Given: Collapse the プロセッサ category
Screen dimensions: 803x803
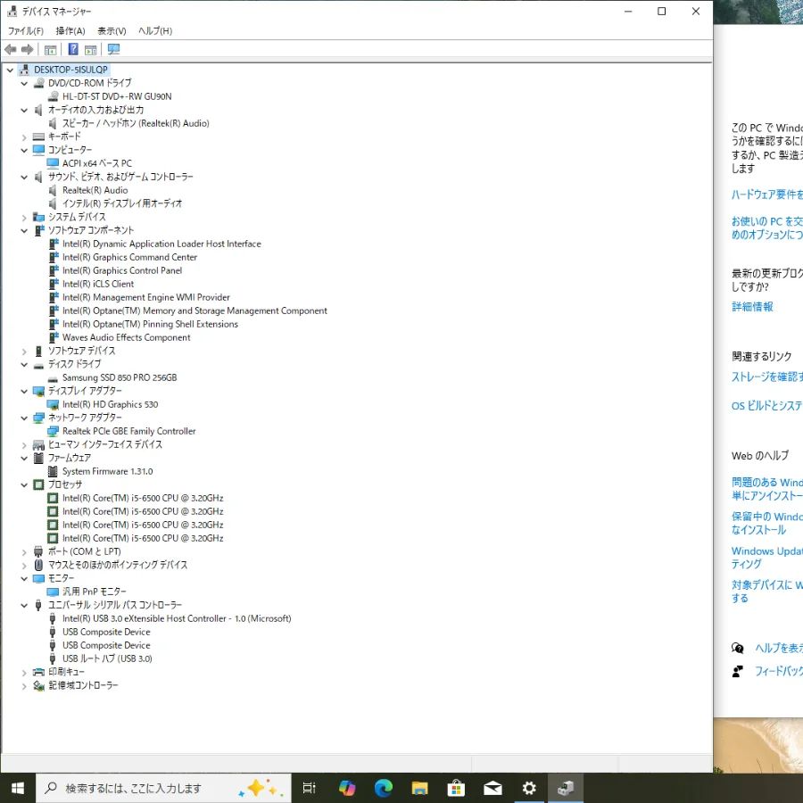Looking at the screenshot, I should (x=24, y=484).
